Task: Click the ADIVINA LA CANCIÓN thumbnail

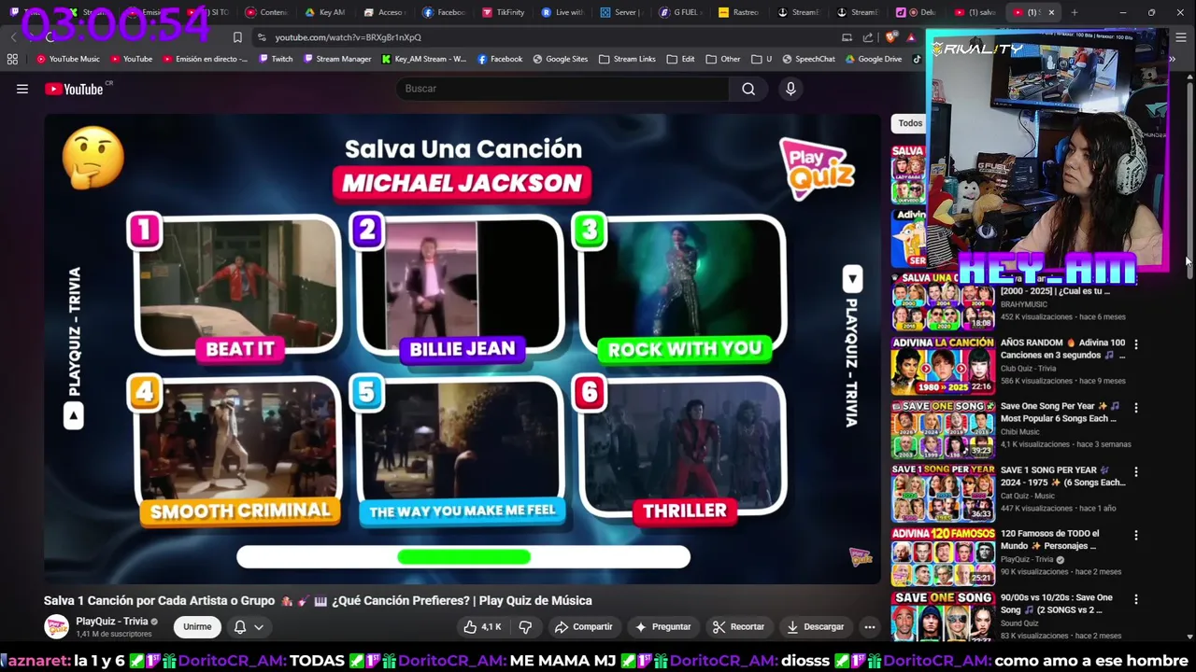Action: click(943, 366)
